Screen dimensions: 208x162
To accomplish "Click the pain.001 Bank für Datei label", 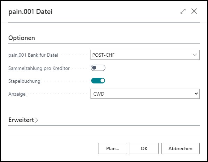I will click(x=33, y=55).
